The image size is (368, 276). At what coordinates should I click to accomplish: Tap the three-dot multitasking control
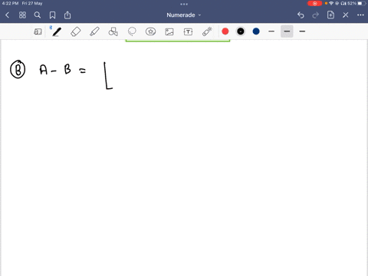point(184,4)
